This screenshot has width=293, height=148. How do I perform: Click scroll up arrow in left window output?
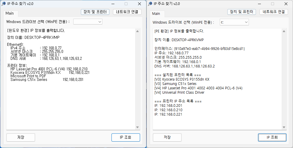137,31
